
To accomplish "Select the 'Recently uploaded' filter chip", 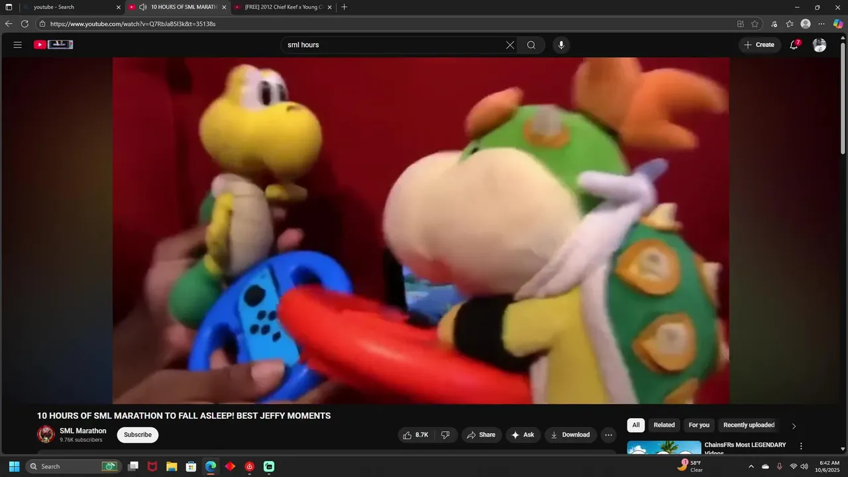I will click(x=749, y=425).
